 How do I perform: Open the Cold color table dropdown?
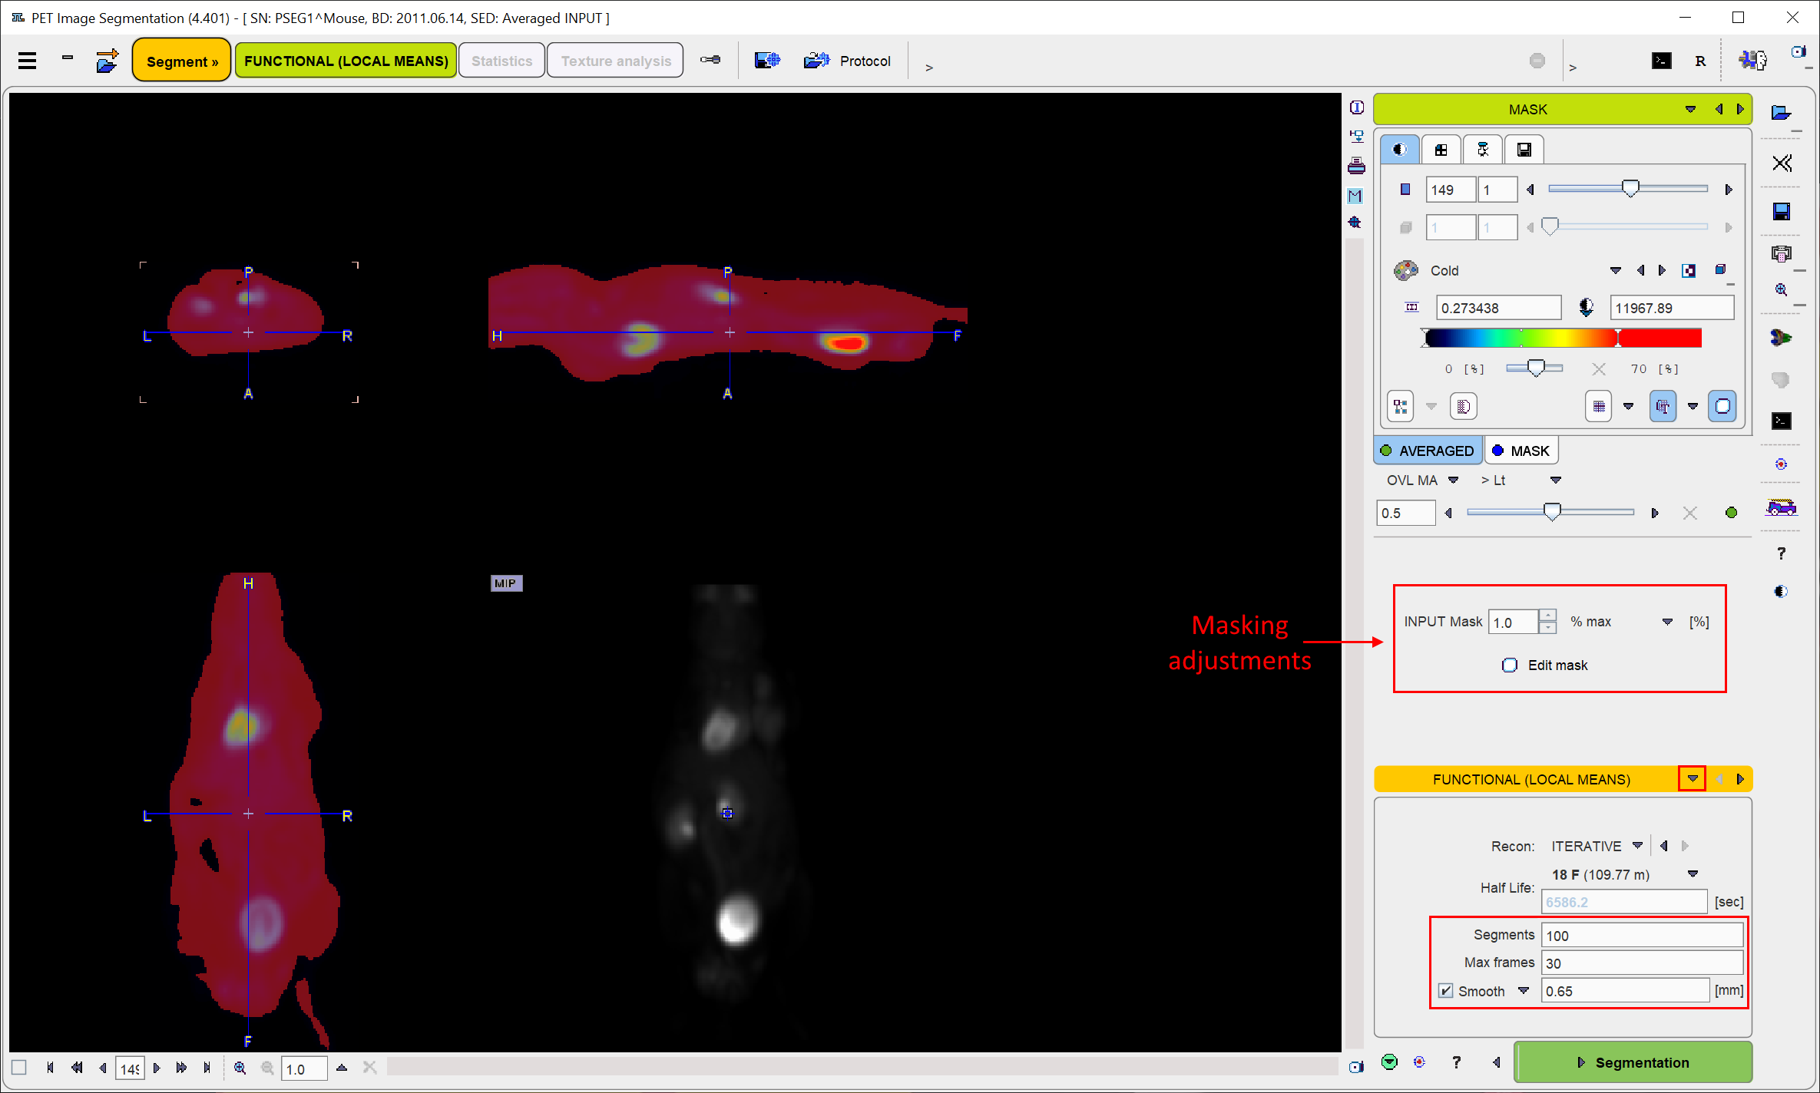click(x=1615, y=270)
